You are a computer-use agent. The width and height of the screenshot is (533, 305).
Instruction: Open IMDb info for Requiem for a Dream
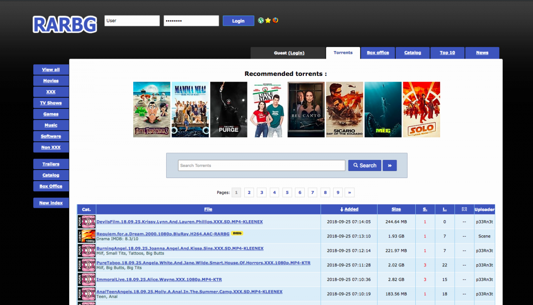[237, 233]
